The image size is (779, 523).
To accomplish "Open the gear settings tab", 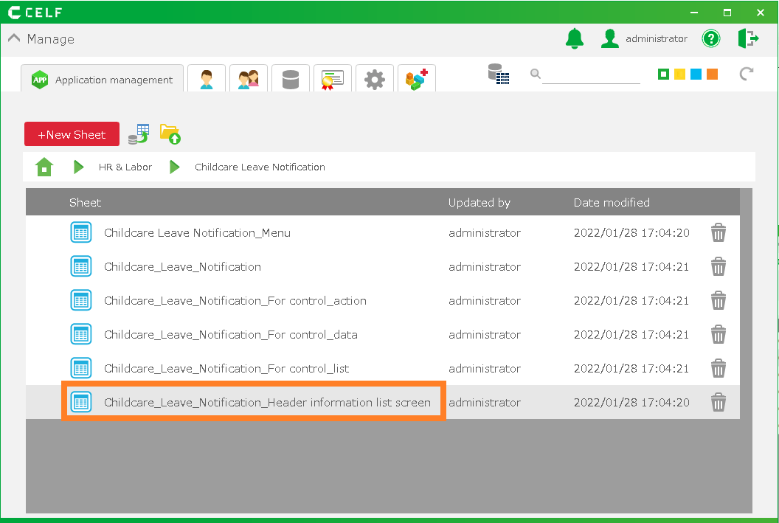I will [375, 79].
